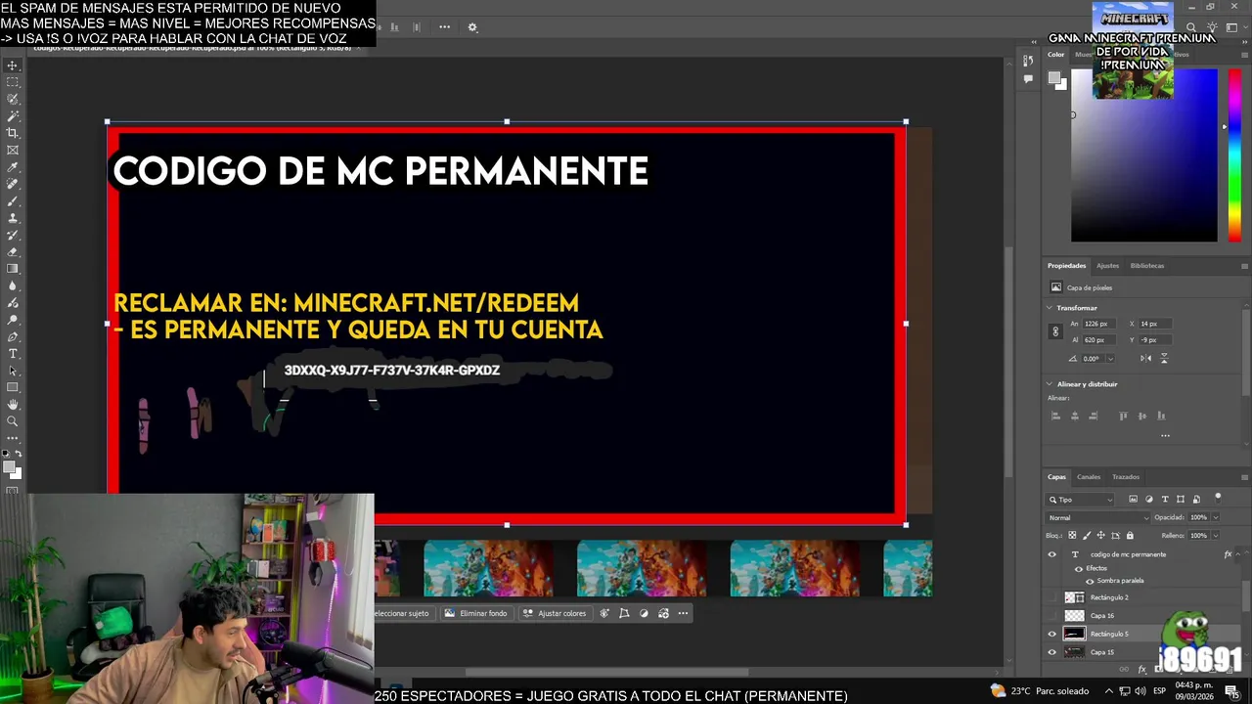Open the Opacidad dropdown arrow

coord(1216,517)
